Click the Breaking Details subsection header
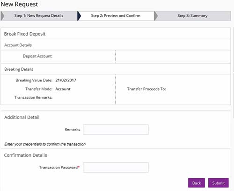The height and width of the screenshot is (191, 234). 19,69
